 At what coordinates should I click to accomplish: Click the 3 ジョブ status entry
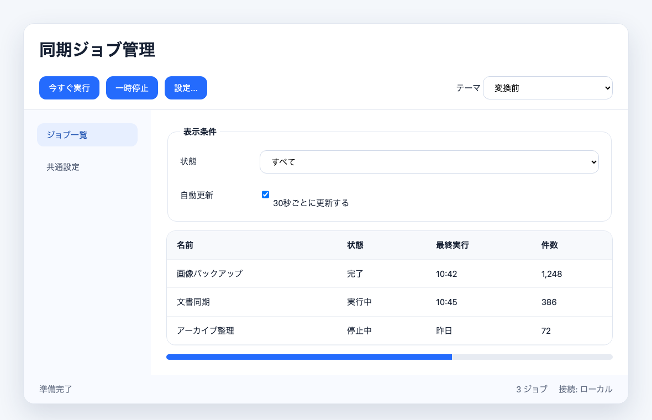click(x=532, y=389)
